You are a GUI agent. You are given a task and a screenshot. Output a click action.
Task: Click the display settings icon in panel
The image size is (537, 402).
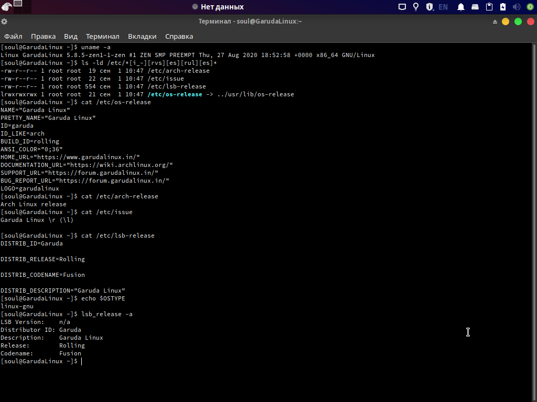(402, 7)
